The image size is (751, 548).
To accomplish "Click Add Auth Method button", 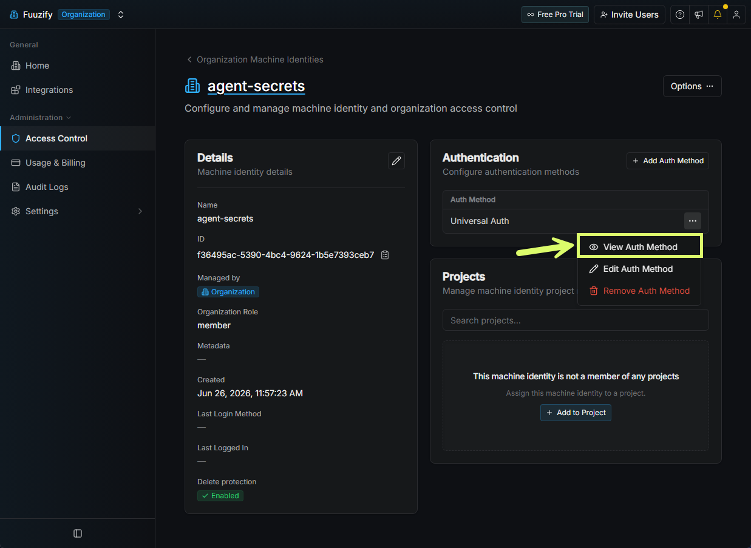I will point(668,161).
